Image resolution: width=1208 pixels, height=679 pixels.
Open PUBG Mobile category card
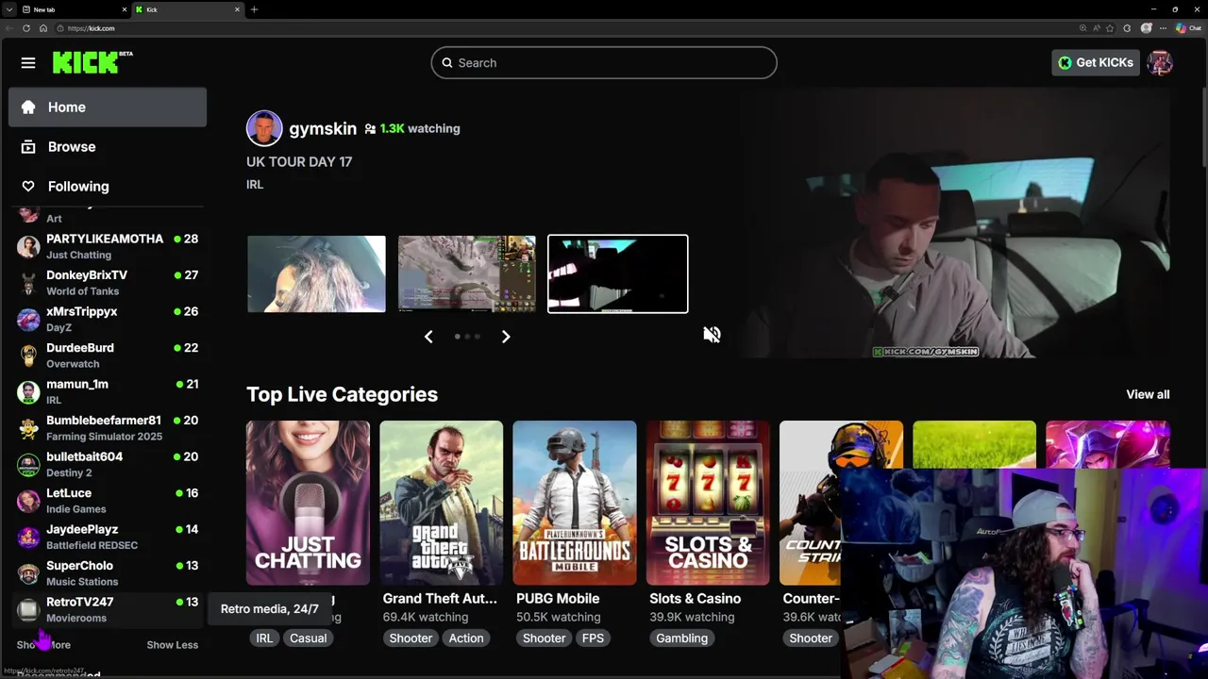click(575, 503)
